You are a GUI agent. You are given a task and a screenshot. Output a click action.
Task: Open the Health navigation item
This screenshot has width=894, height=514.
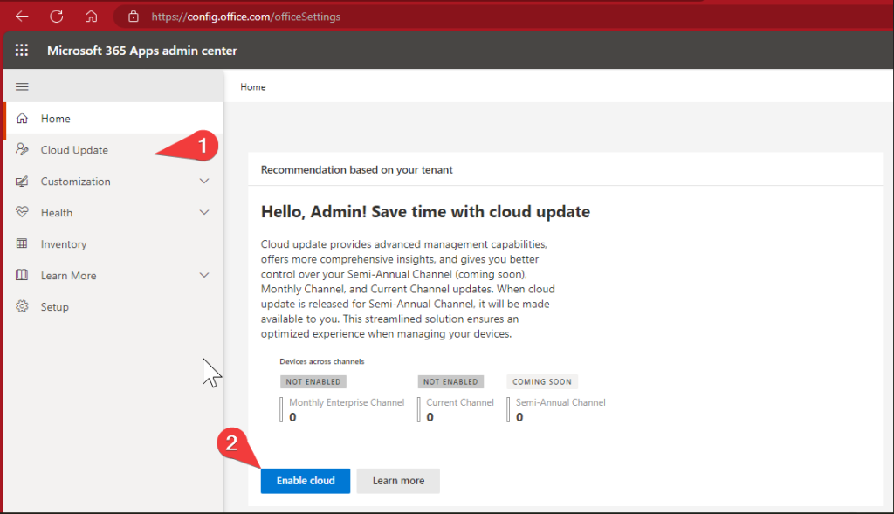pos(113,213)
